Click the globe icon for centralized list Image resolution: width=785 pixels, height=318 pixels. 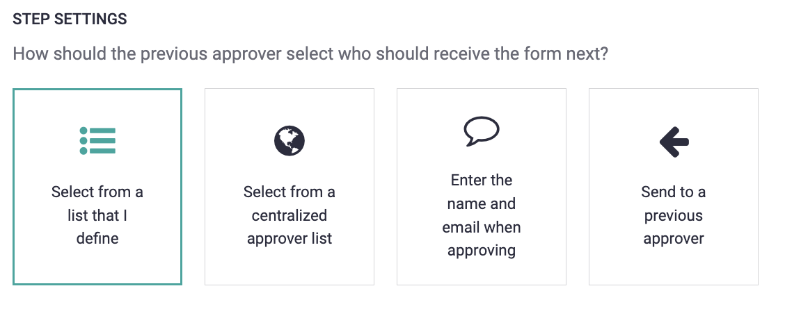(x=290, y=141)
